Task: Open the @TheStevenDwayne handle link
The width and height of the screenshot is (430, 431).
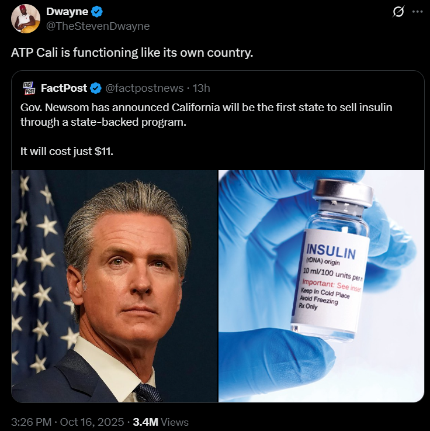Action: (x=98, y=26)
